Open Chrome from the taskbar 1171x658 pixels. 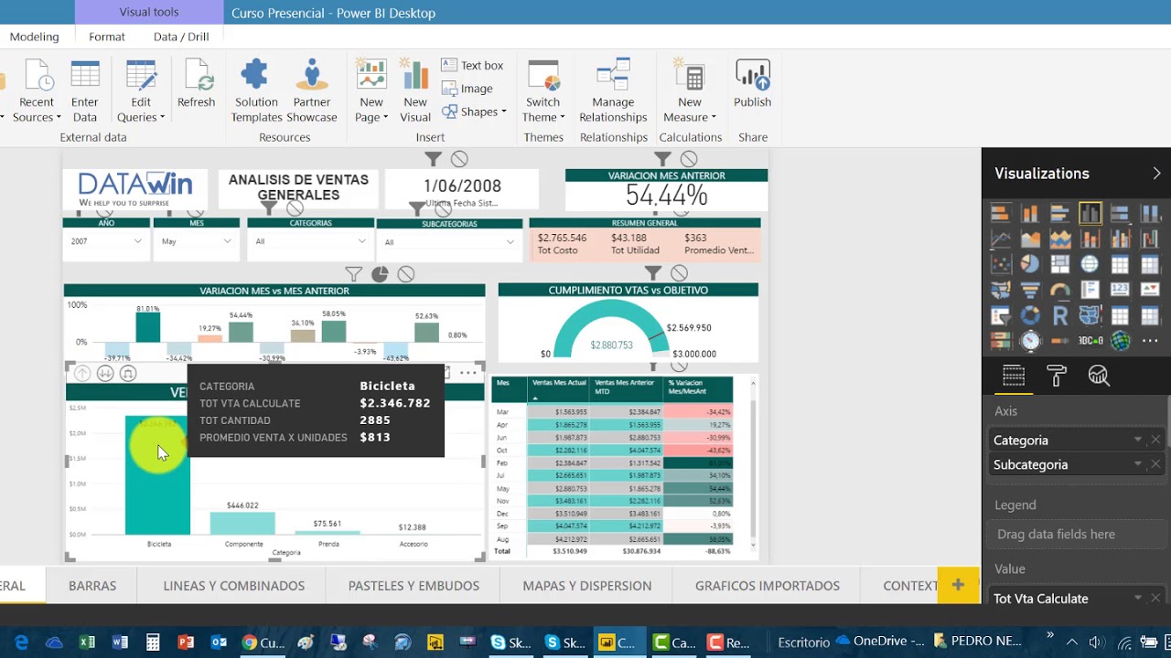[262, 642]
